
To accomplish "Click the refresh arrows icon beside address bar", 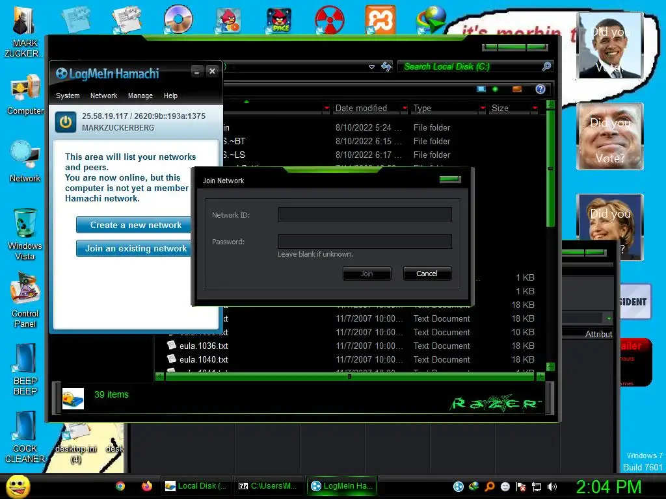I will (x=386, y=67).
